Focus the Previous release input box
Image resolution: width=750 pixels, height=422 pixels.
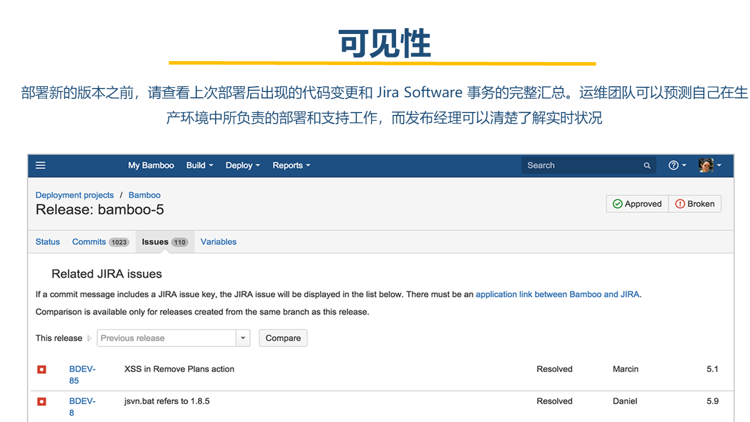click(x=167, y=338)
